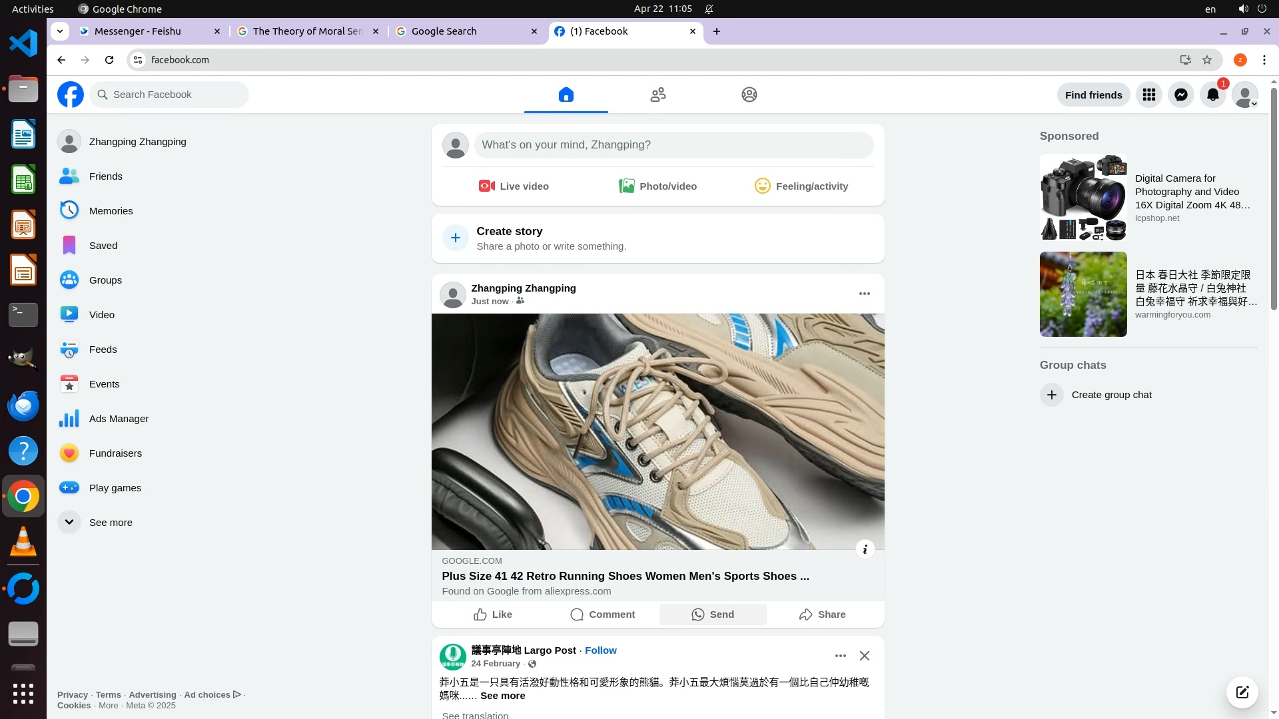The image size is (1279, 719).
Task: Click the page vertical scrollbar
Action: (x=1274, y=200)
